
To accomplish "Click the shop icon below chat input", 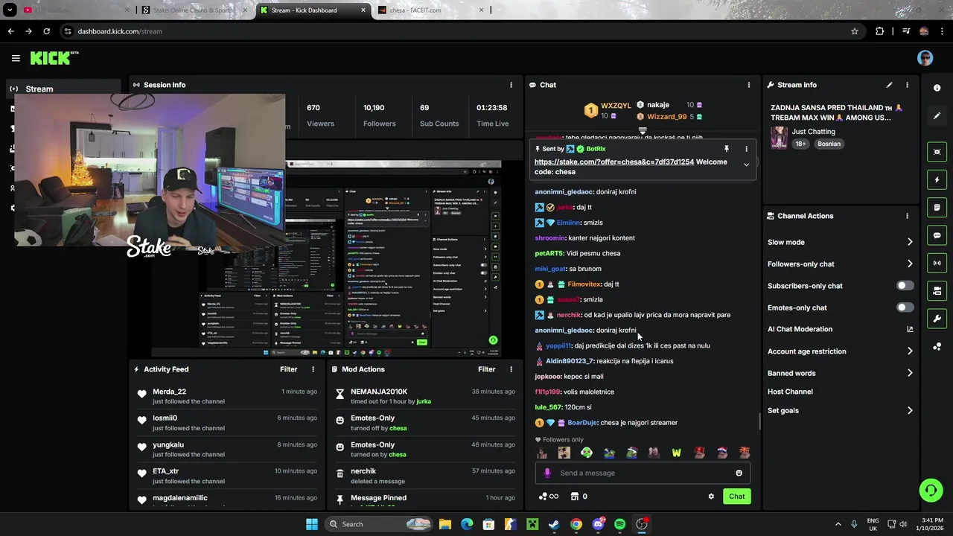I will (575, 497).
